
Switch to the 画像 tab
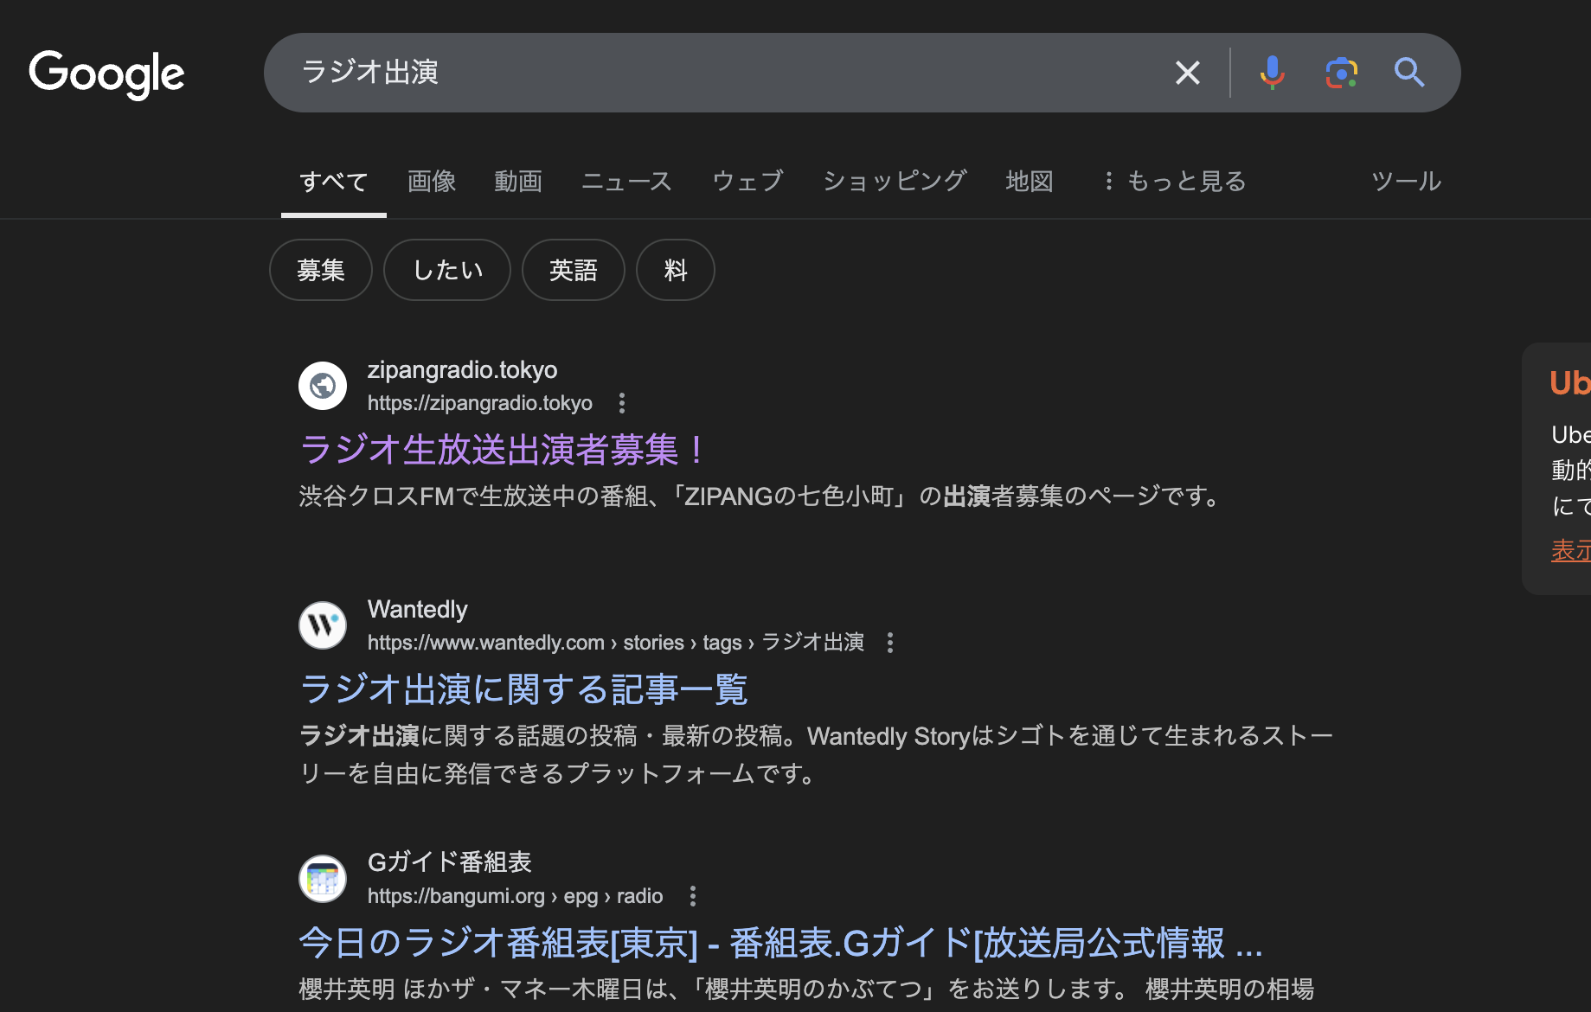click(x=432, y=181)
